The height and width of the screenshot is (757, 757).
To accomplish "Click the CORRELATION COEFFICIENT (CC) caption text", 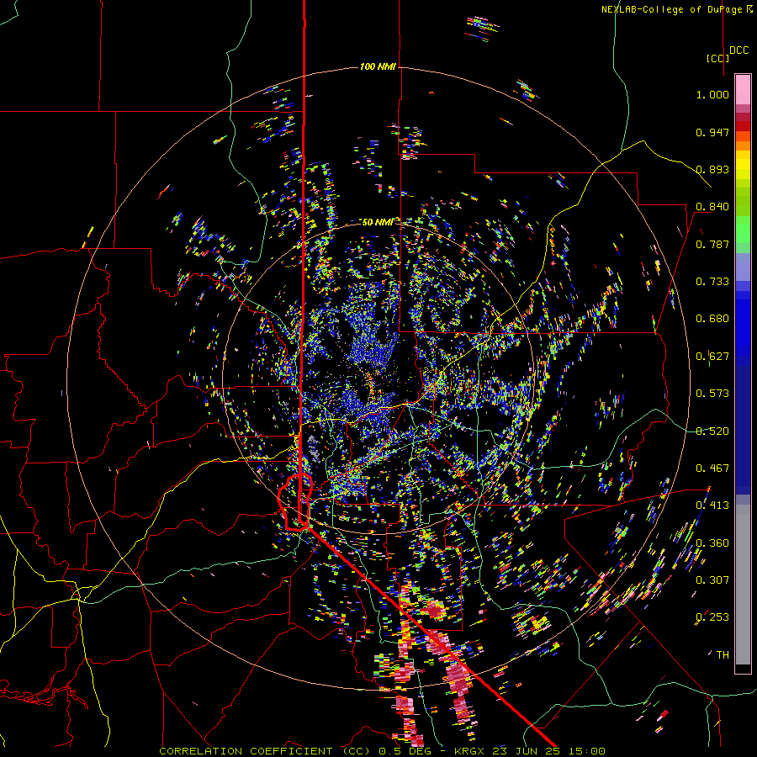I will [265, 751].
